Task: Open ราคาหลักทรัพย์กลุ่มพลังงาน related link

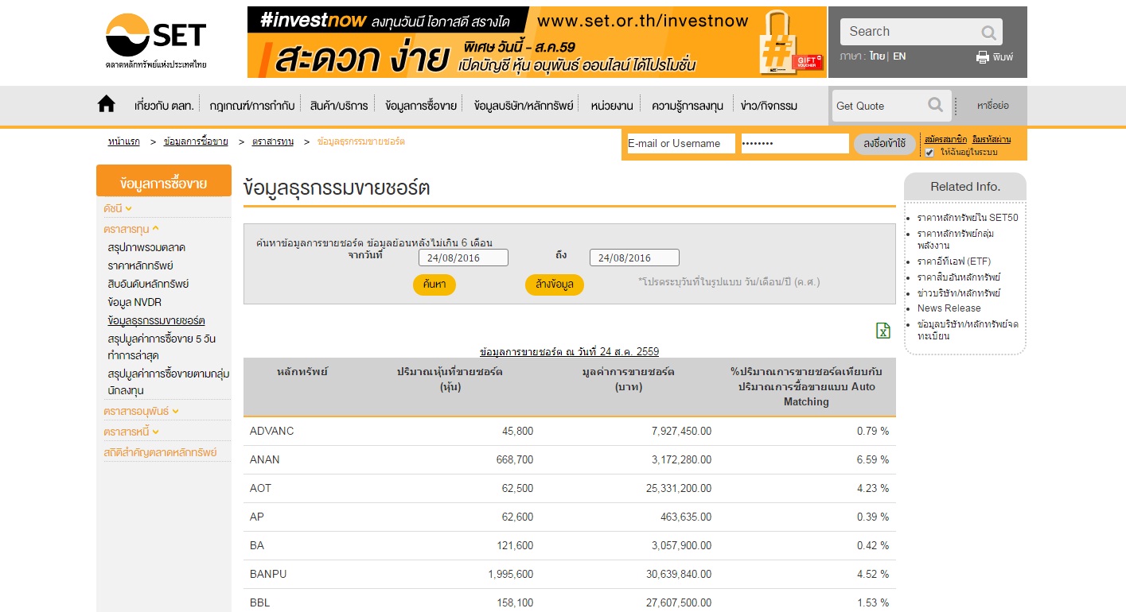Action: [956, 239]
